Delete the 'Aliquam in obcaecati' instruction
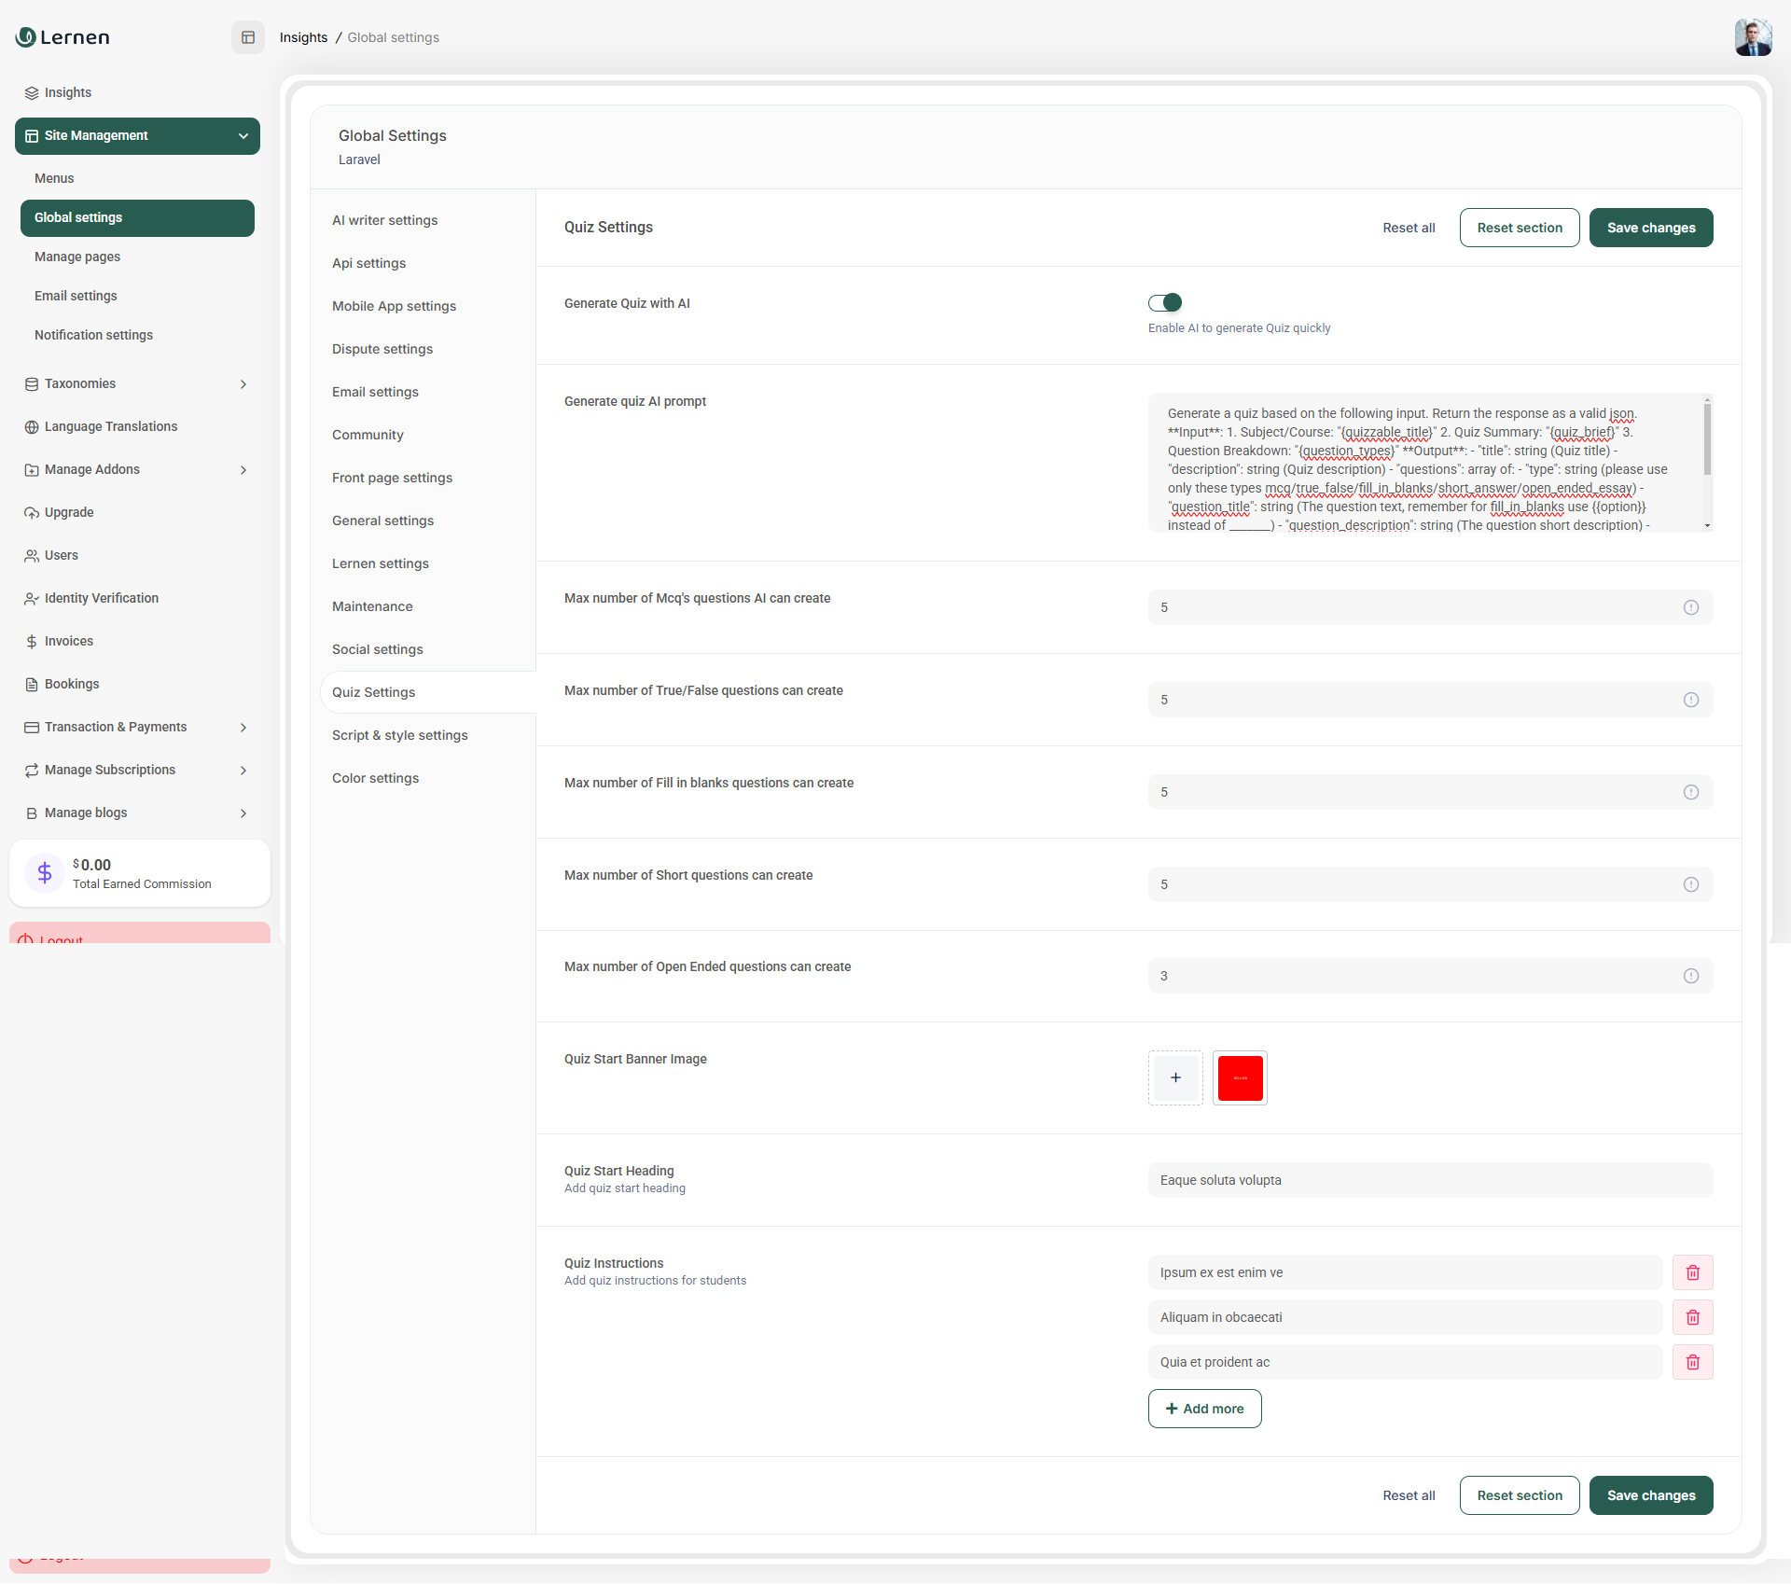The width and height of the screenshot is (1791, 1584). point(1692,1317)
